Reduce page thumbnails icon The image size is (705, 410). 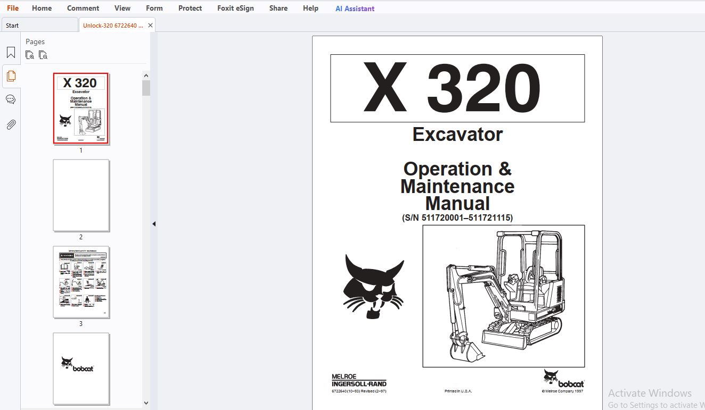tap(43, 55)
